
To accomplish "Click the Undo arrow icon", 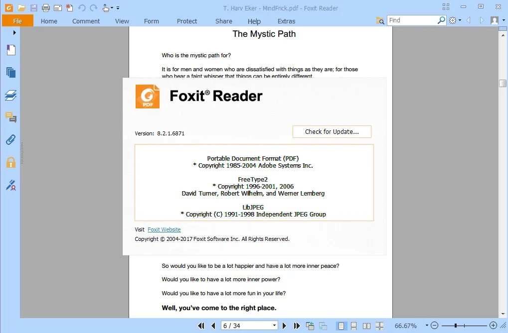I will coord(82,8).
